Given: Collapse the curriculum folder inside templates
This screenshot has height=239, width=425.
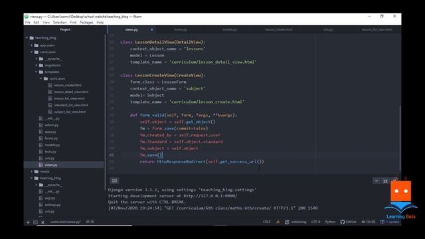Looking at the screenshot, I should [x=41, y=78].
